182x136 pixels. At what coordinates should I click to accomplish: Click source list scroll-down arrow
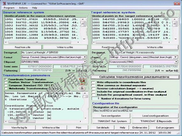(x=84, y=39)
